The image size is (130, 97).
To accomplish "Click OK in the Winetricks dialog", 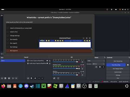I will tap(71, 57).
